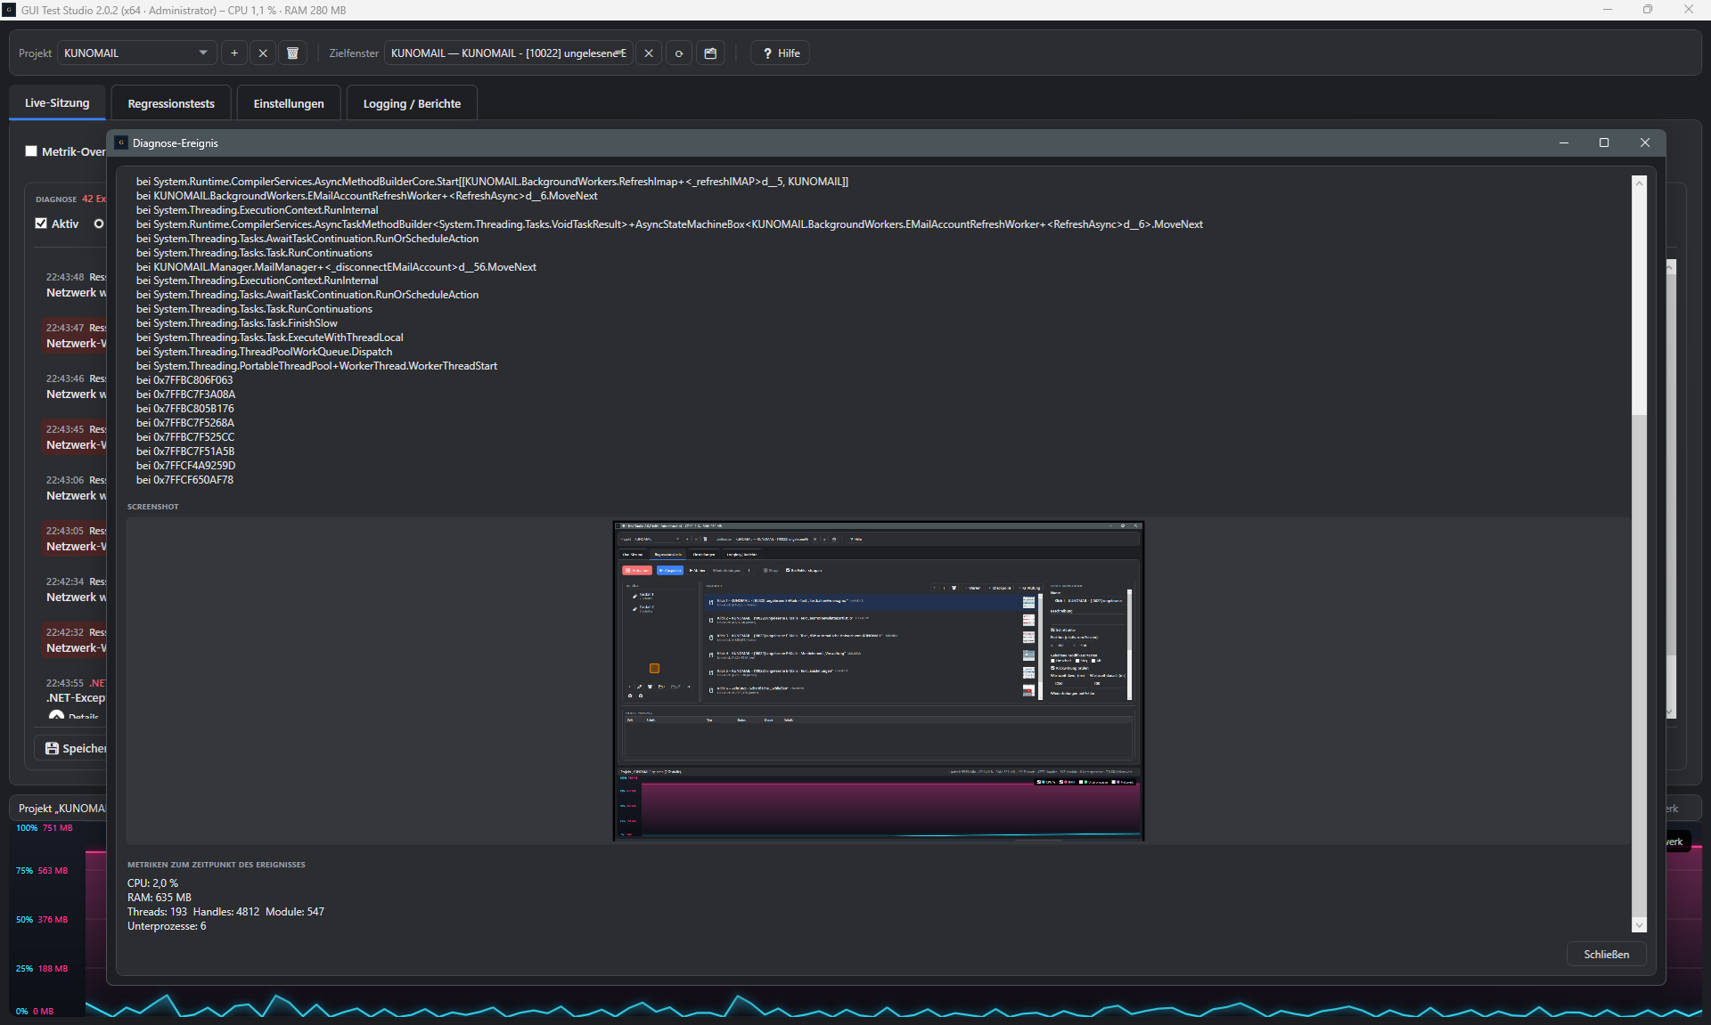Screen dimensions: 1711x1025
Task: Delete project using the trash icon
Action: pyautogui.click(x=292, y=53)
